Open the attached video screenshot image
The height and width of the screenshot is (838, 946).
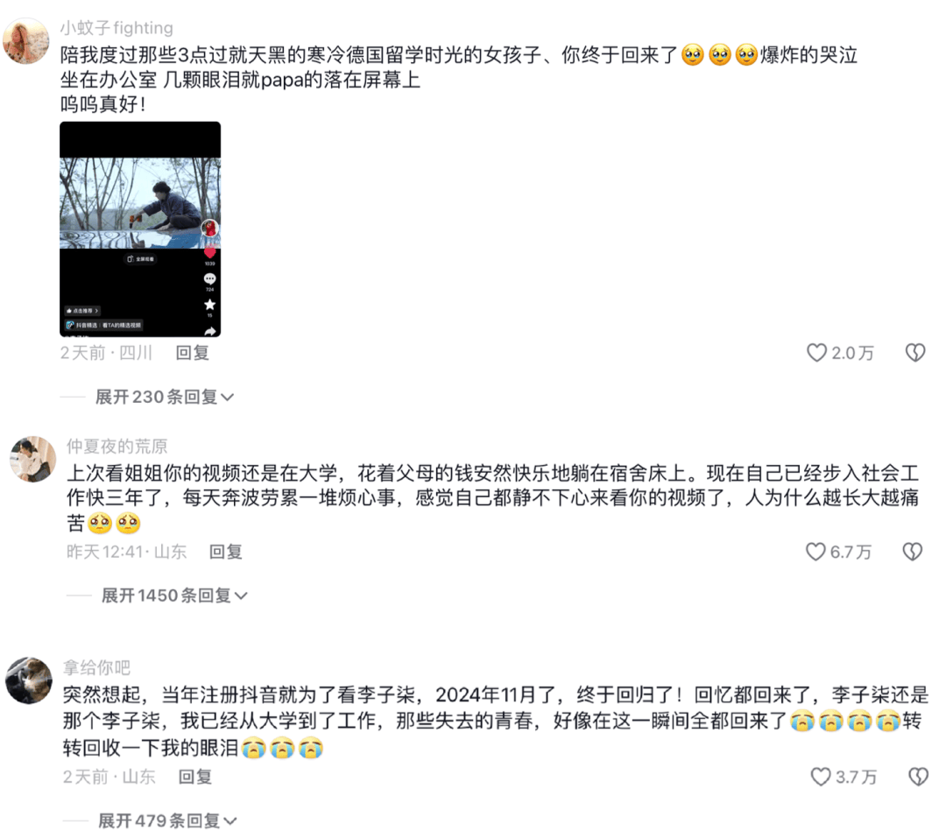click(x=140, y=229)
